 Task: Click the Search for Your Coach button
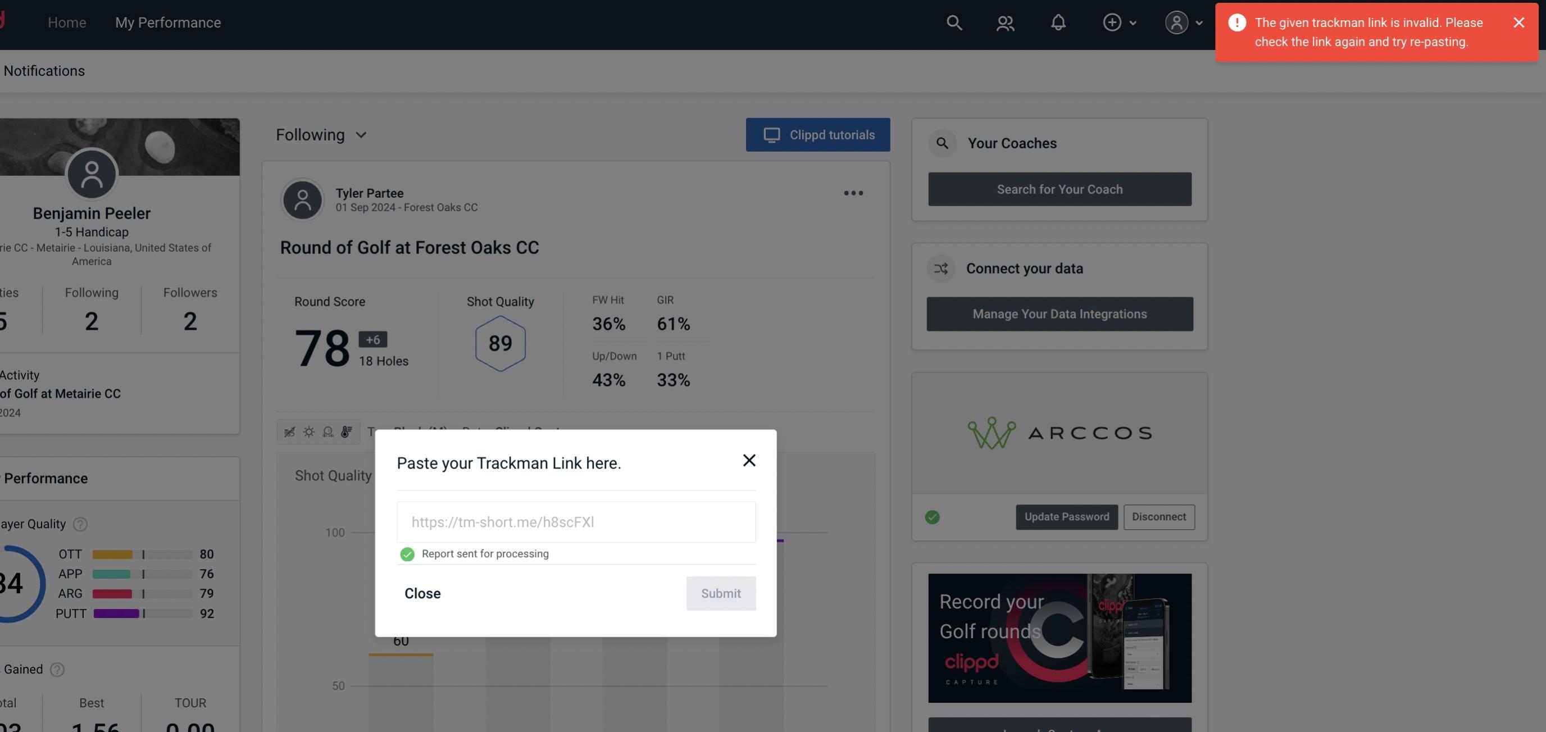1060,189
